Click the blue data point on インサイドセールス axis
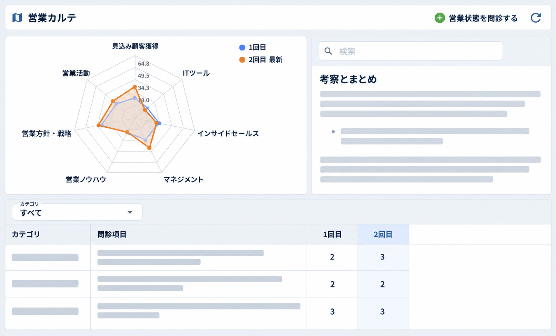Screen dimensions: 556x336 click(159, 123)
